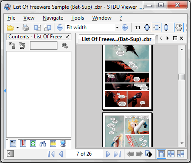Close the current document tab
The image size is (191, 163).
tap(181, 38)
